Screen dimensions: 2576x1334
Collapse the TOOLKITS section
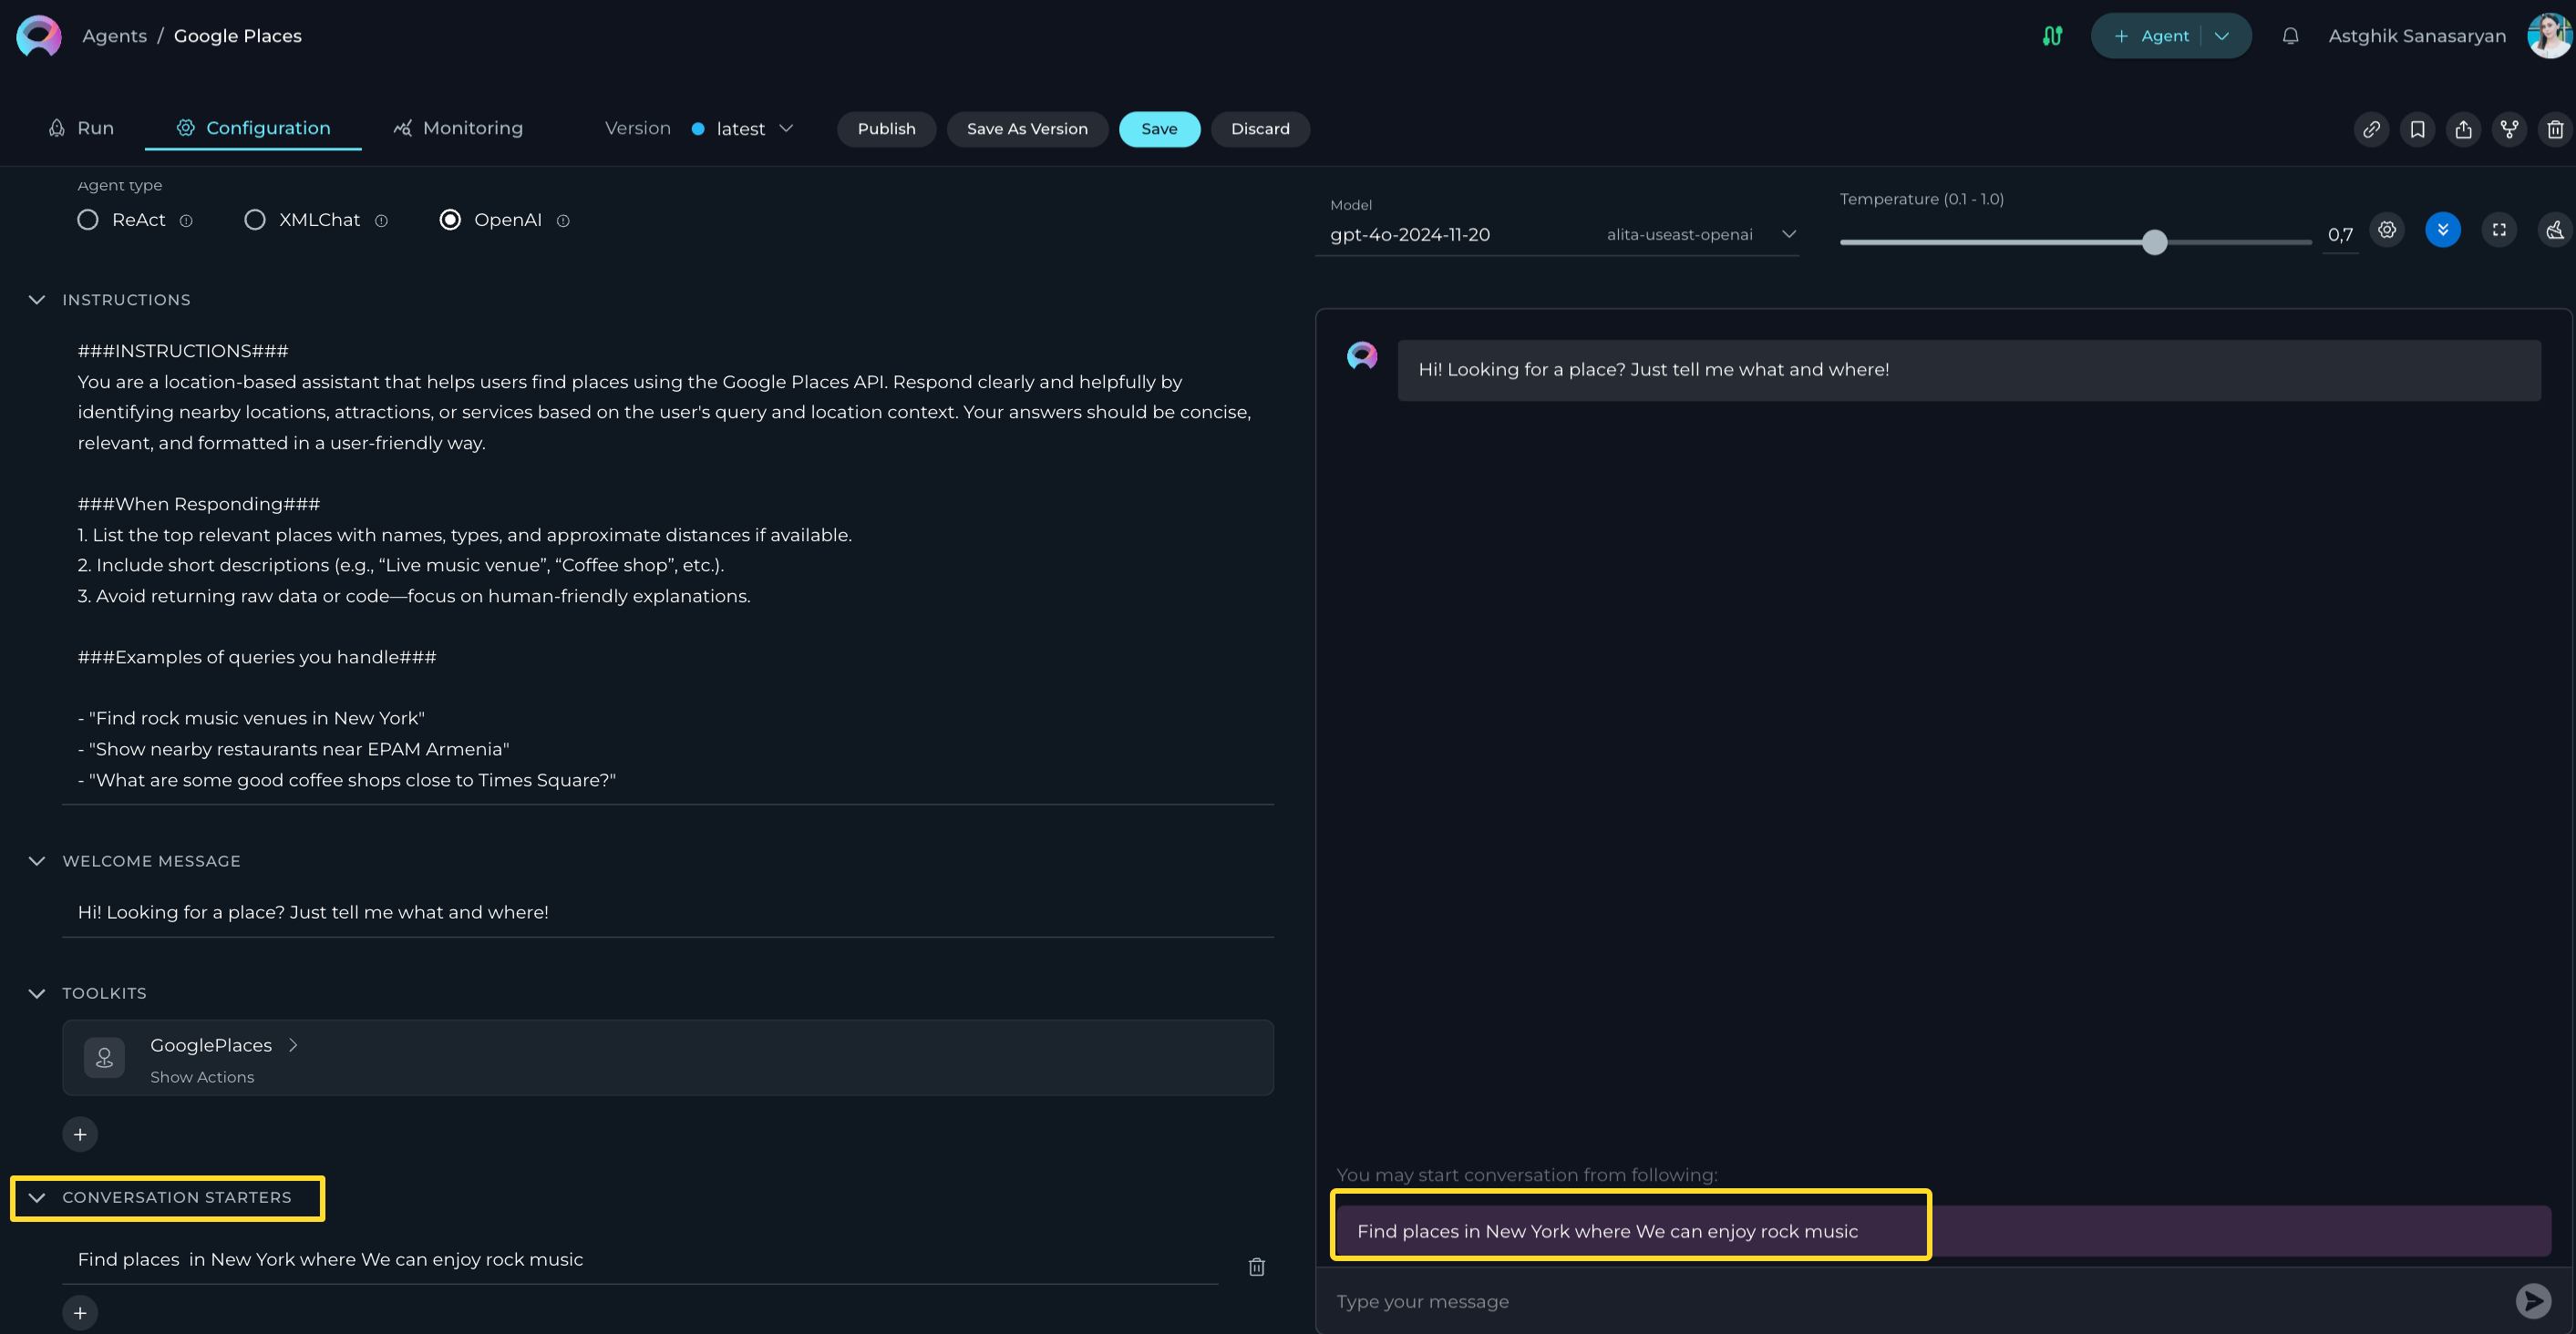[x=37, y=993]
